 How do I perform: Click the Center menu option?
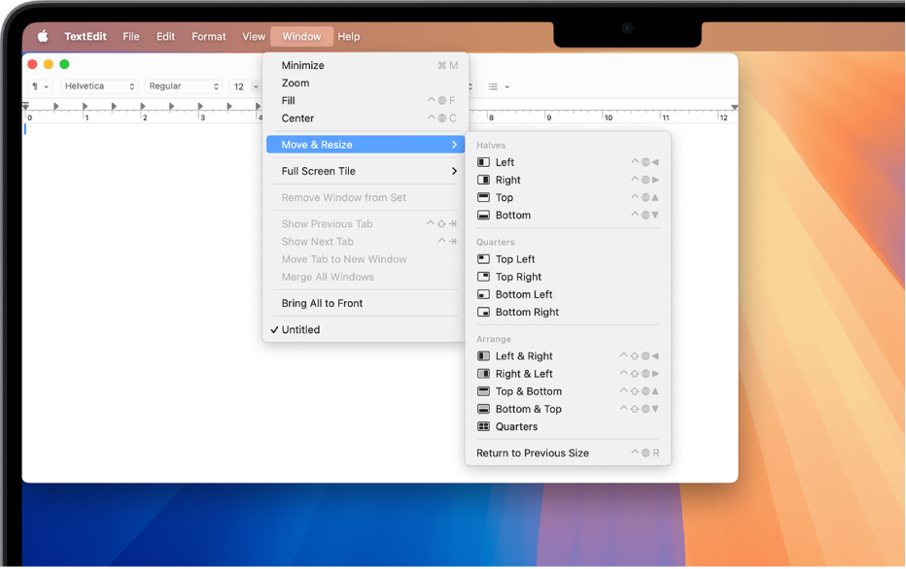click(297, 118)
